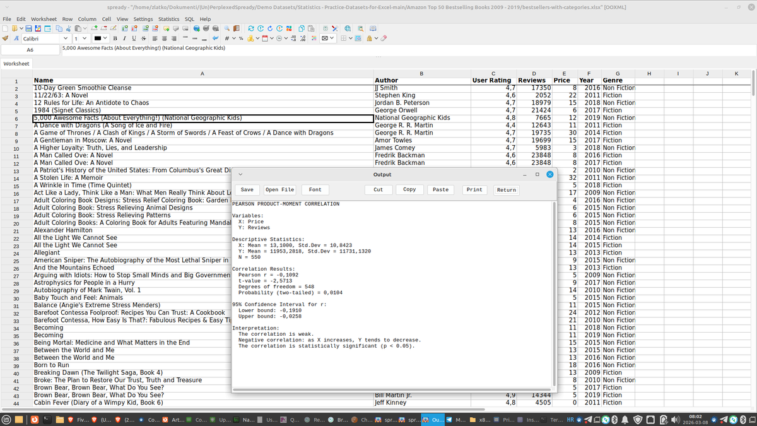Click the web globe icon in toolbar
The height and width of the screenshot is (426, 757).
[x=348, y=28]
